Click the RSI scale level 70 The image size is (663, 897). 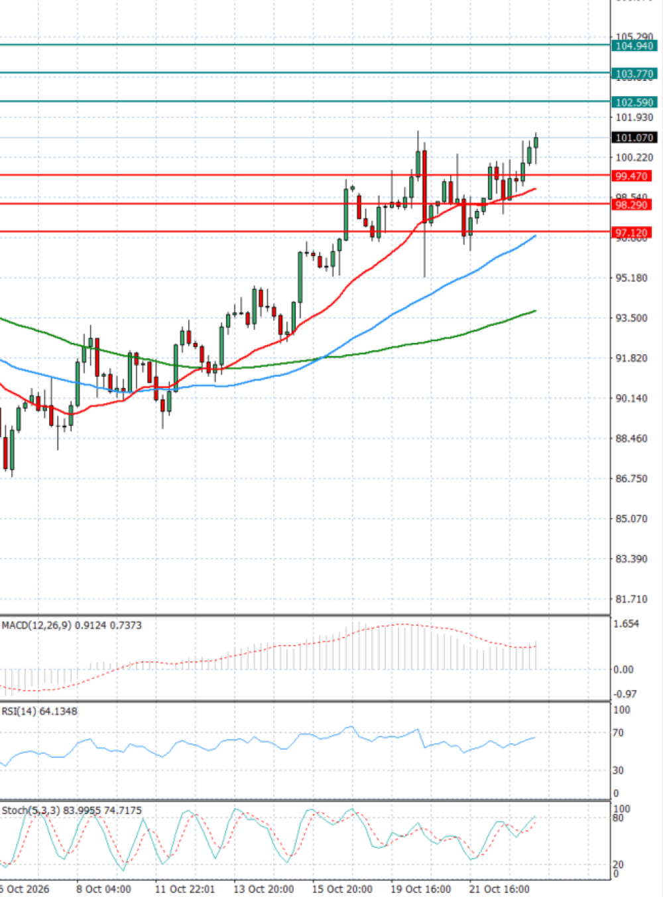[x=618, y=733]
